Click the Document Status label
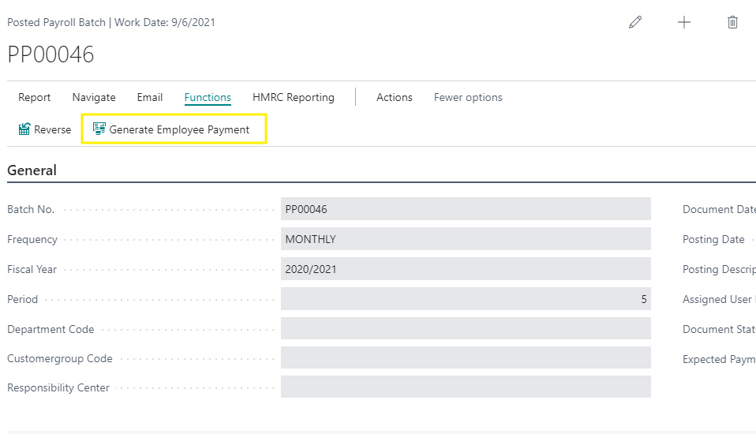Screen dimensions: 756x434 [x=720, y=329]
